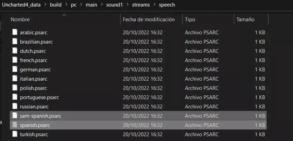Open the chevron after sound1 breadcrumb

click(x=127, y=5)
